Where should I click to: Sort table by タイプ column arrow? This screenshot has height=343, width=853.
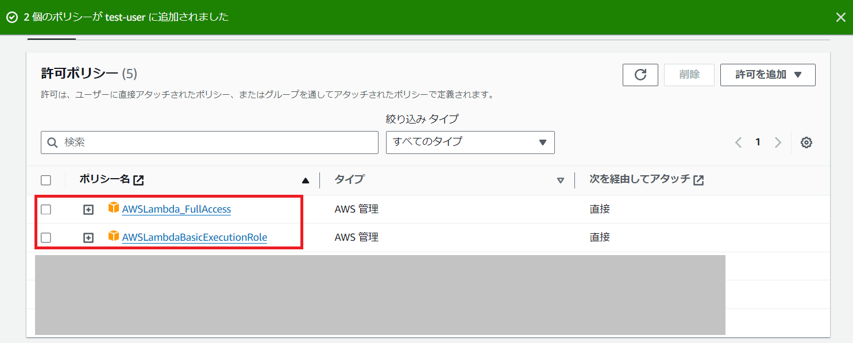coord(561,181)
